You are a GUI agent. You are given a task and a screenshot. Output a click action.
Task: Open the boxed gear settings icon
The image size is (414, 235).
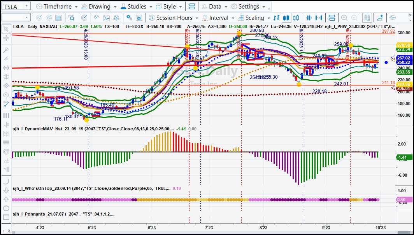tap(139, 18)
